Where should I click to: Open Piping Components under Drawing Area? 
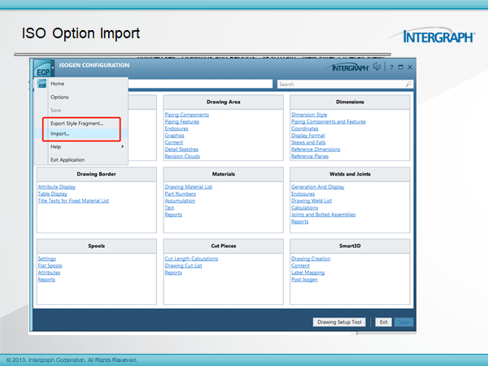[187, 115]
